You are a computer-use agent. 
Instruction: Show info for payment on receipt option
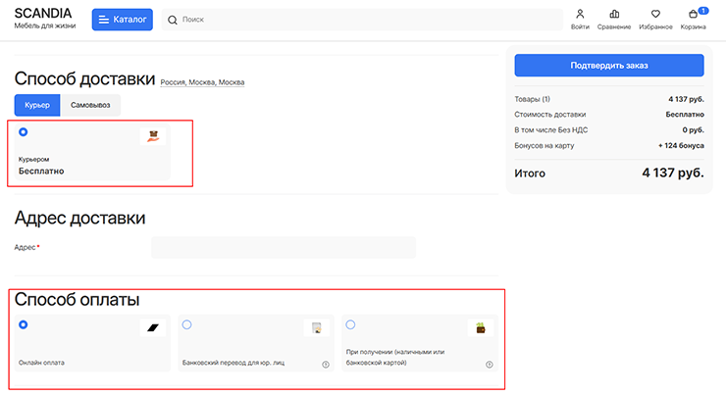click(489, 364)
